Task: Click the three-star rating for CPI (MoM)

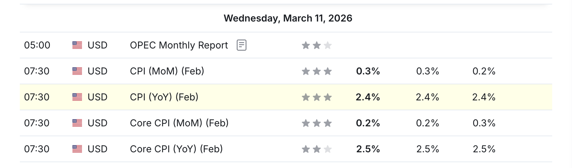Action: pos(316,71)
